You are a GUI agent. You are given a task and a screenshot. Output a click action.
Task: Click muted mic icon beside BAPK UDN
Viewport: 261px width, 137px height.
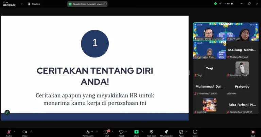tap(228, 39)
